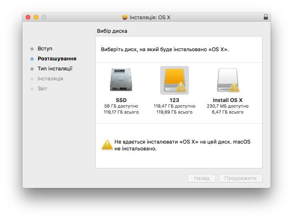Screen dimensions: 293x220
Task: Click the '230,7 МБ доступно' text
Action: click(228, 106)
